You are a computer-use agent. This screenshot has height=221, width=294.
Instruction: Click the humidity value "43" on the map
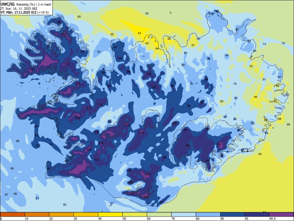tap(139, 33)
